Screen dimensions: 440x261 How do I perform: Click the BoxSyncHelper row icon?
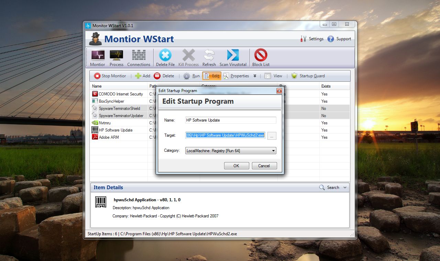(x=95, y=101)
